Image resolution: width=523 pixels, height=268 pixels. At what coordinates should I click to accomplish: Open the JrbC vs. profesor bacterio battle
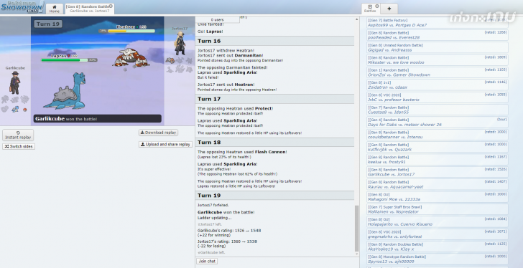438,97
